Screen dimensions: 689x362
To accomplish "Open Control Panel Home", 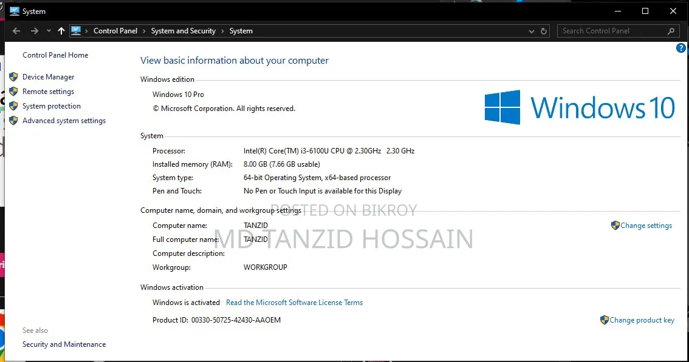I will pyautogui.click(x=55, y=55).
